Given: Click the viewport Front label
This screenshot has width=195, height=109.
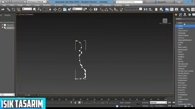Looking at the screenshot, I should (x=22, y=15).
